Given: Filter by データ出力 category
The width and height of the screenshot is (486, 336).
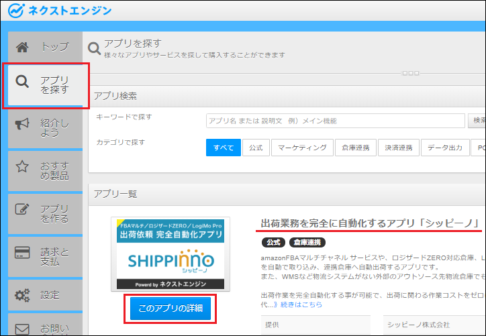Looking at the screenshot, I should (444, 147).
